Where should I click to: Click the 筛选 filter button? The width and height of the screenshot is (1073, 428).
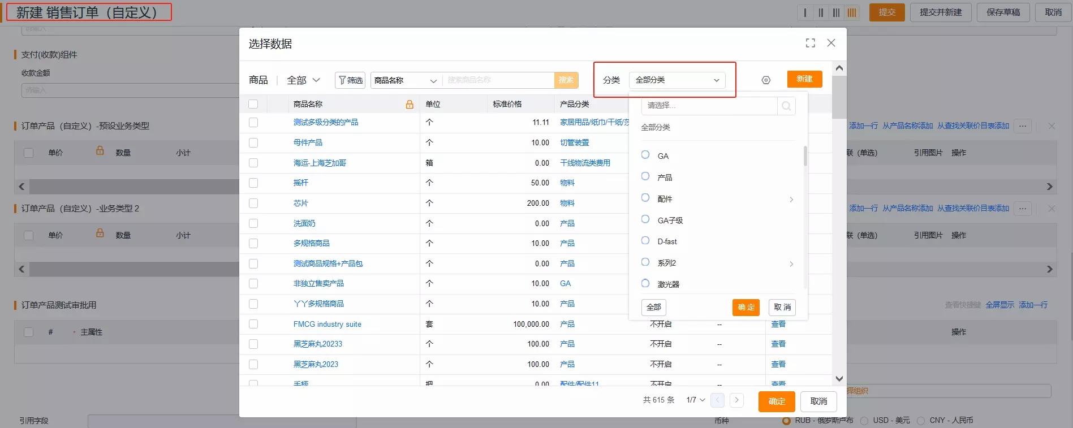point(350,80)
